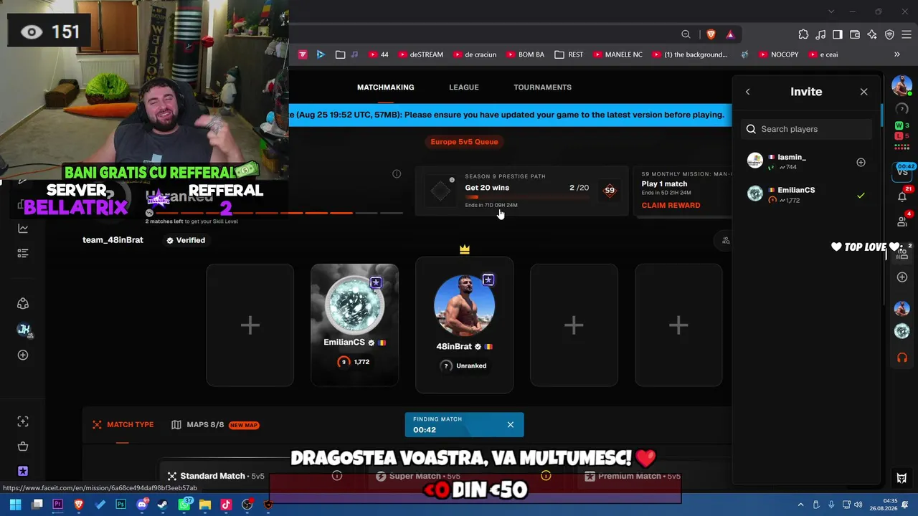Open the deSTREAM bookmark
This screenshot has width=918, height=516.
click(x=420, y=54)
